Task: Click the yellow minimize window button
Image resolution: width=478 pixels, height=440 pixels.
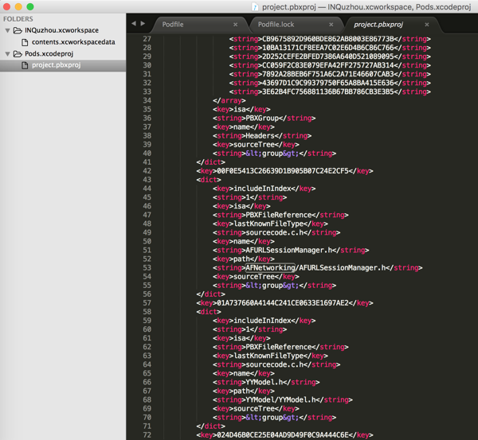Action: (18, 6)
